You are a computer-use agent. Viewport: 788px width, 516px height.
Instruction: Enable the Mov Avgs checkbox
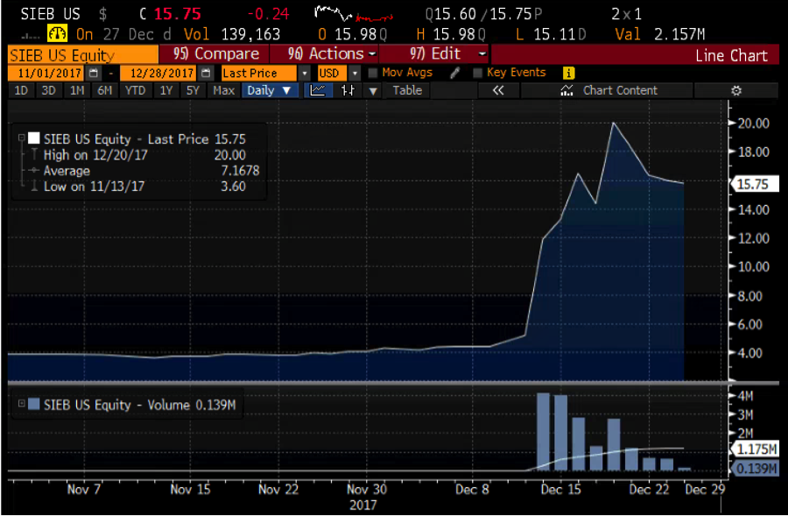[373, 73]
